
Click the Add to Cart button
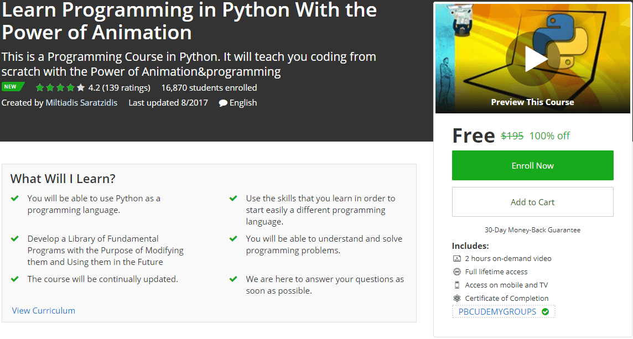point(532,202)
